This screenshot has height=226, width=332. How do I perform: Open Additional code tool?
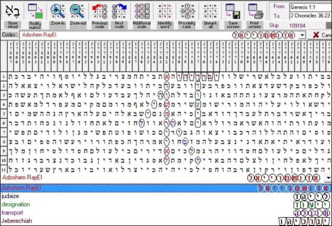(x=142, y=11)
